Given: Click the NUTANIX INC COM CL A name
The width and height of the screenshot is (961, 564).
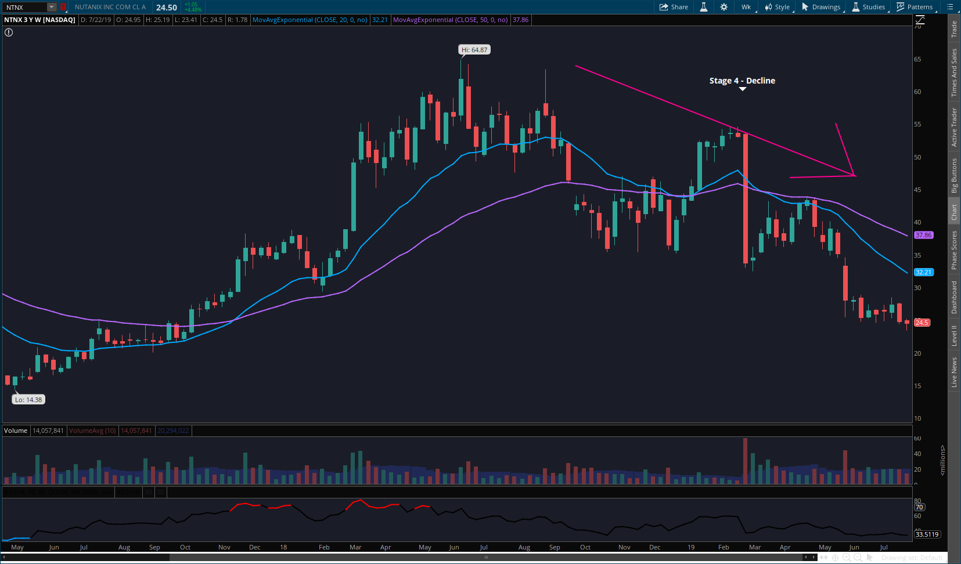Looking at the screenshot, I should click(x=110, y=7).
